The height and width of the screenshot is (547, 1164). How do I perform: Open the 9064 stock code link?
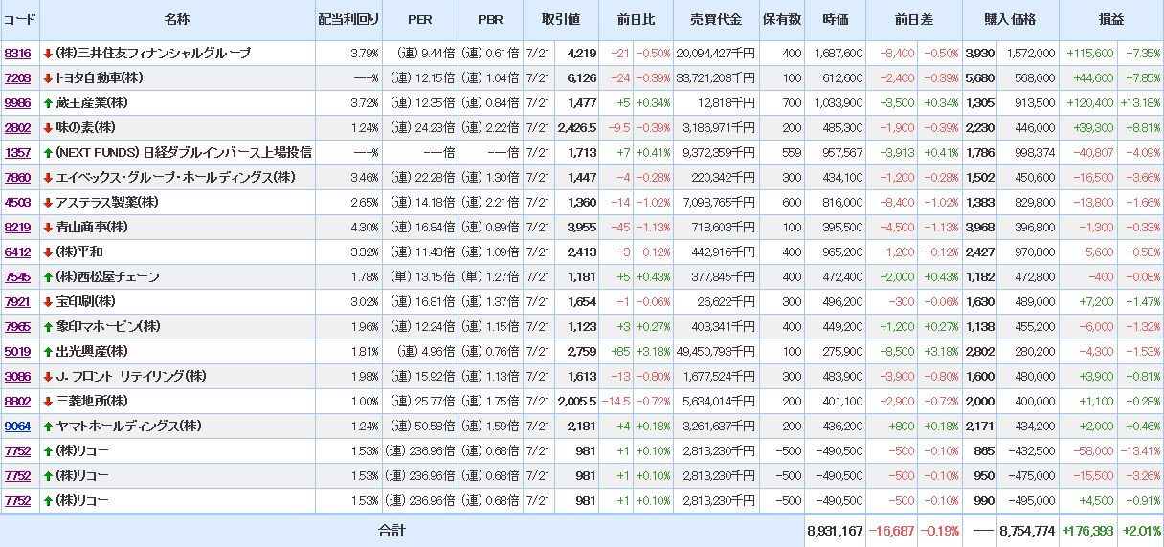click(17, 427)
